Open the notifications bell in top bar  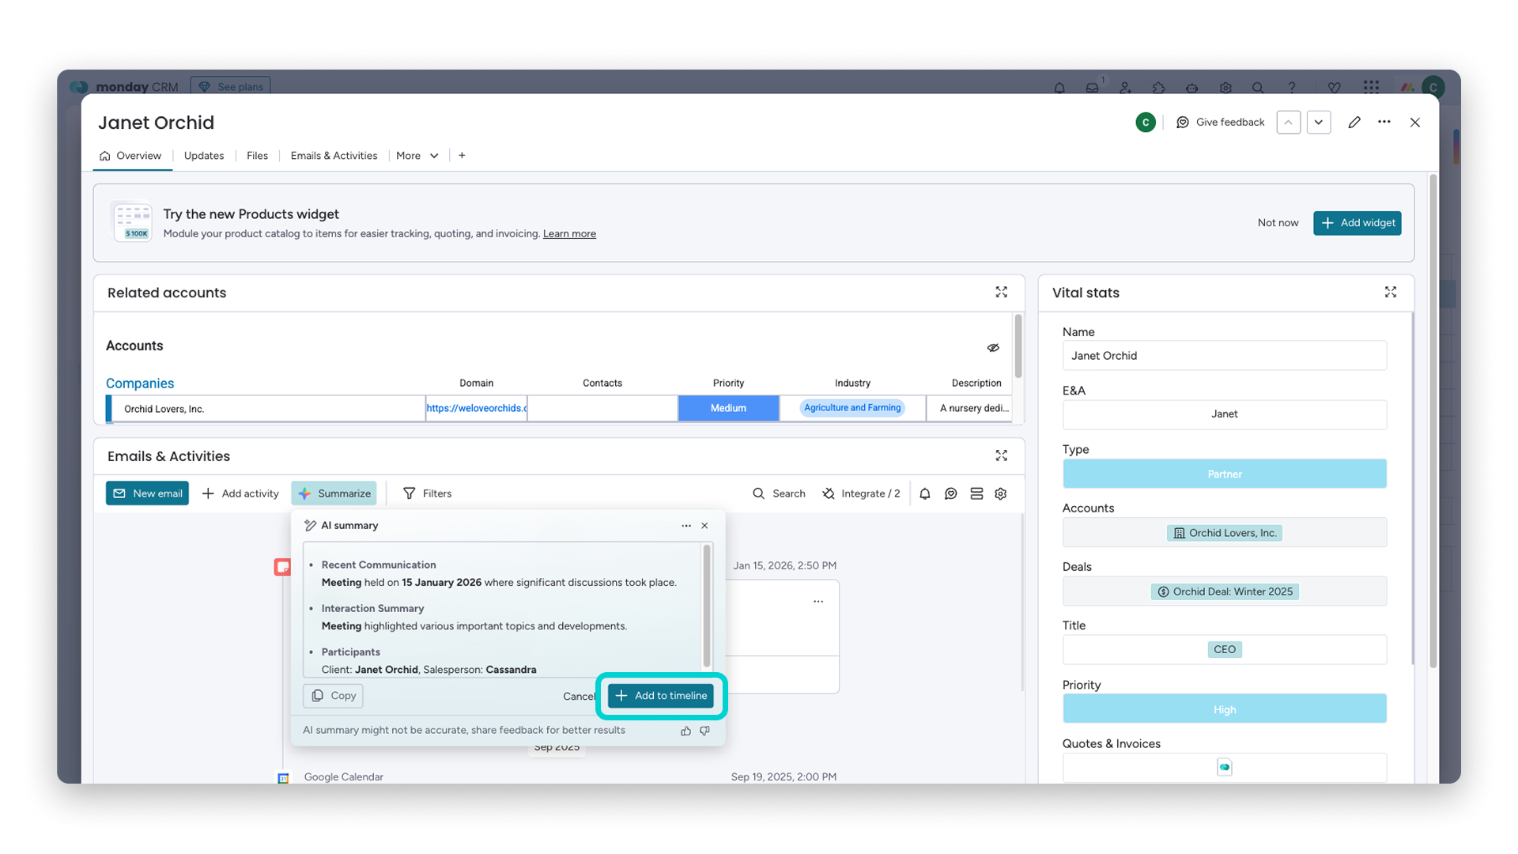[x=1059, y=88]
